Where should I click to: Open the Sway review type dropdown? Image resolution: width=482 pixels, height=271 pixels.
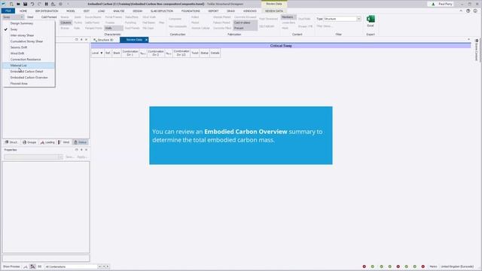[13, 17]
